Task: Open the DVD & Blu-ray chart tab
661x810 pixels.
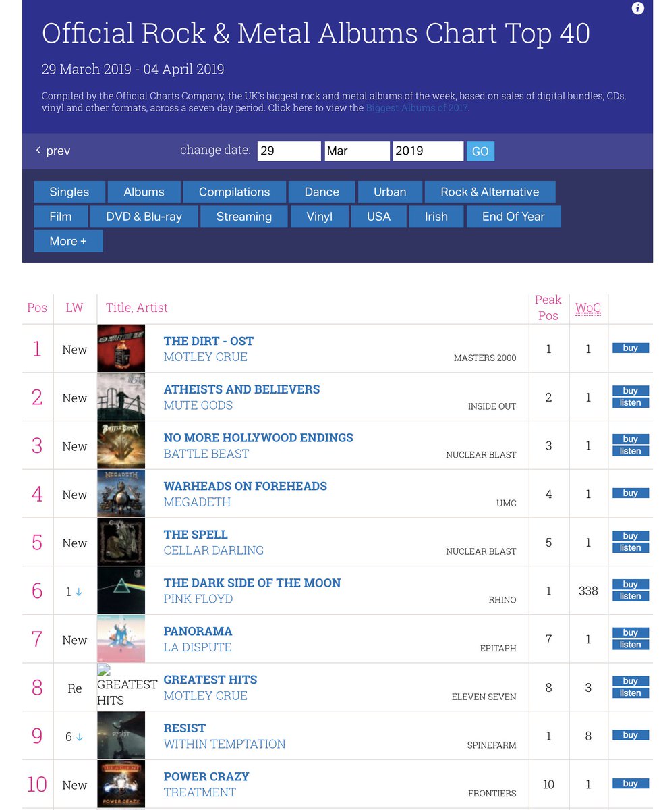Action: pyautogui.click(x=144, y=217)
